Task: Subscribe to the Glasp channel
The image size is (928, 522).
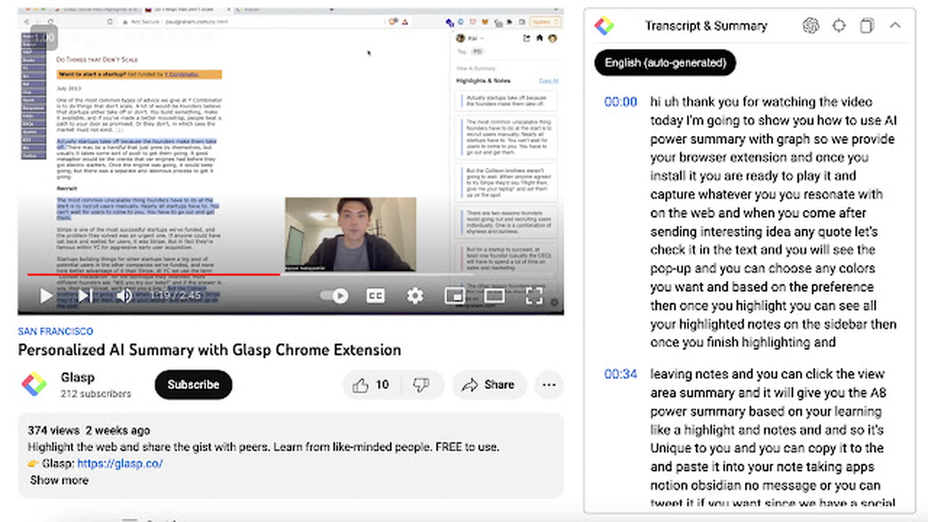Action: (x=193, y=385)
